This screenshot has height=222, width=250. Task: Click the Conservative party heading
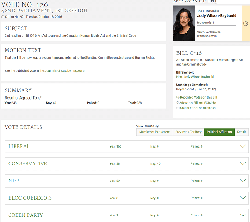tap(28, 163)
